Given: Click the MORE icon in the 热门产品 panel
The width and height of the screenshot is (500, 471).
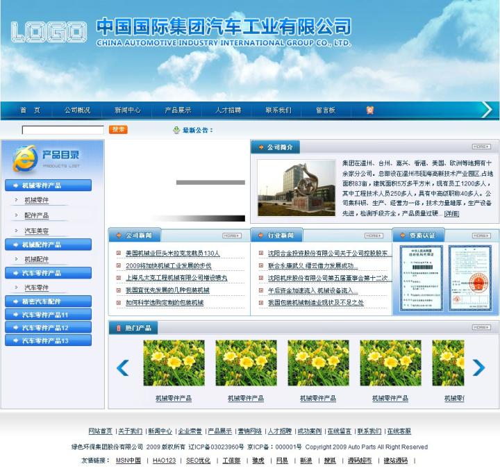Looking at the screenshot, I should tap(481, 327).
